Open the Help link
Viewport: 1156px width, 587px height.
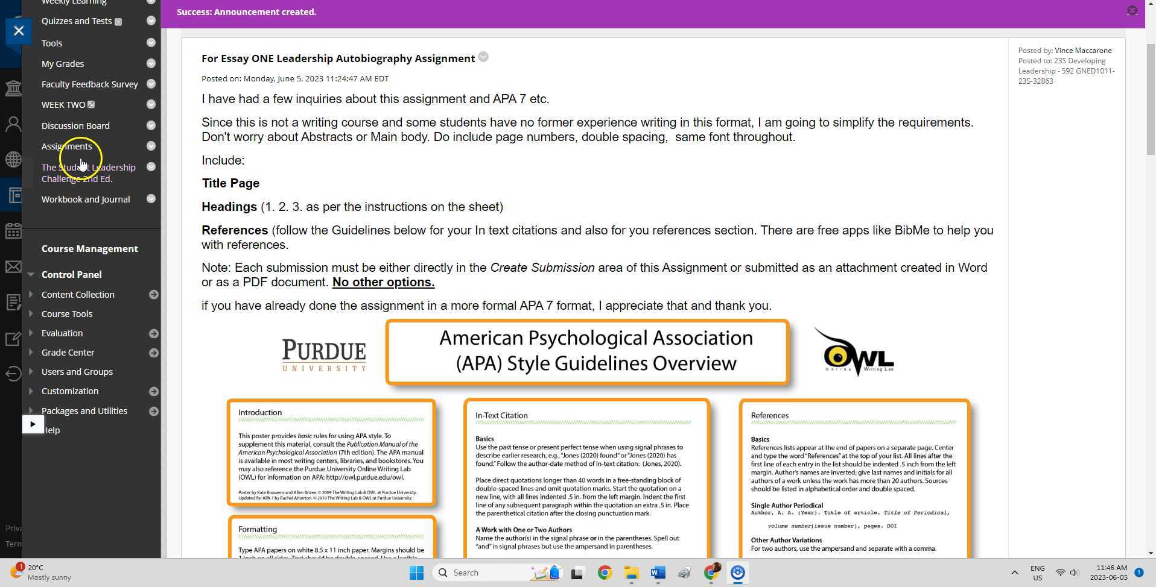pyautogui.click(x=51, y=430)
